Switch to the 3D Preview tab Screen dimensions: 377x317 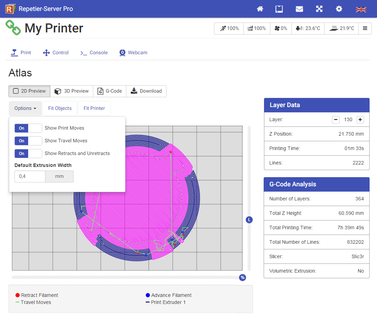pyautogui.click(x=72, y=91)
